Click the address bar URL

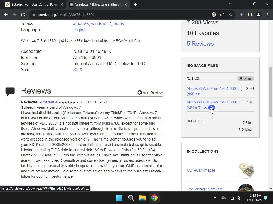[x=66, y=15]
